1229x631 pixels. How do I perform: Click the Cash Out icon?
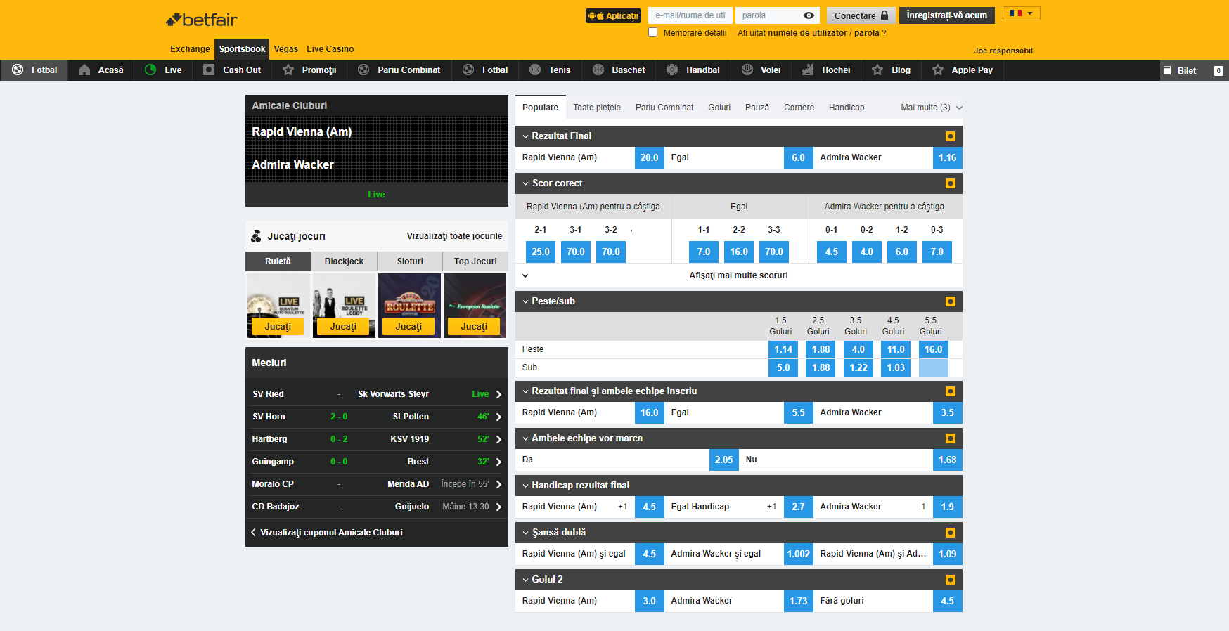tap(209, 70)
